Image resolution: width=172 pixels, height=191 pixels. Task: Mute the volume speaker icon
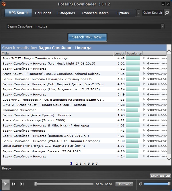pyautogui.click(x=140, y=184)
